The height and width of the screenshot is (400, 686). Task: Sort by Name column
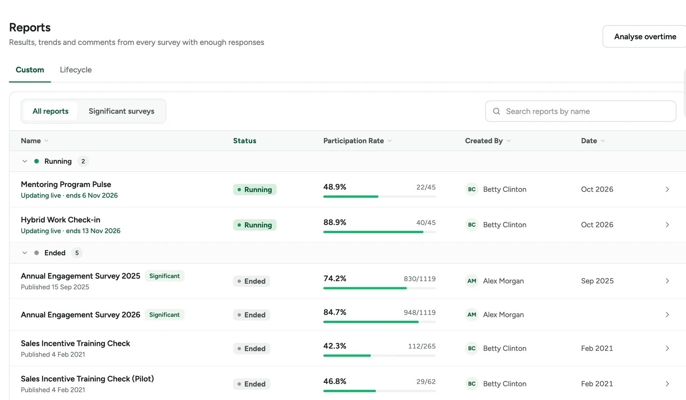click(x=35, y=141)
